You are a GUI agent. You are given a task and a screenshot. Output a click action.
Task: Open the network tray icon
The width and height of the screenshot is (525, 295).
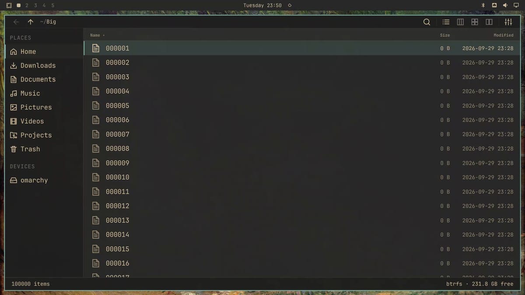click(494, 5)
